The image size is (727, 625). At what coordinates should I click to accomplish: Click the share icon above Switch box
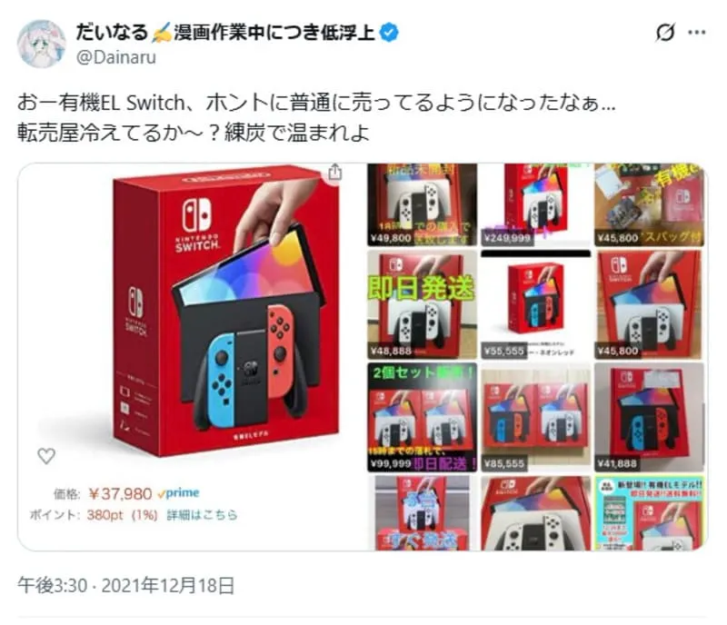tap(334, 172)
